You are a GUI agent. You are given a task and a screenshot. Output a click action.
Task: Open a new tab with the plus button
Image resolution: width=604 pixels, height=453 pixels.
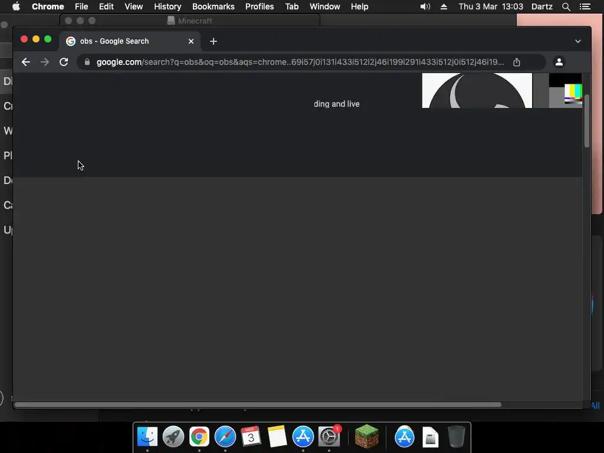click(214, 41)
